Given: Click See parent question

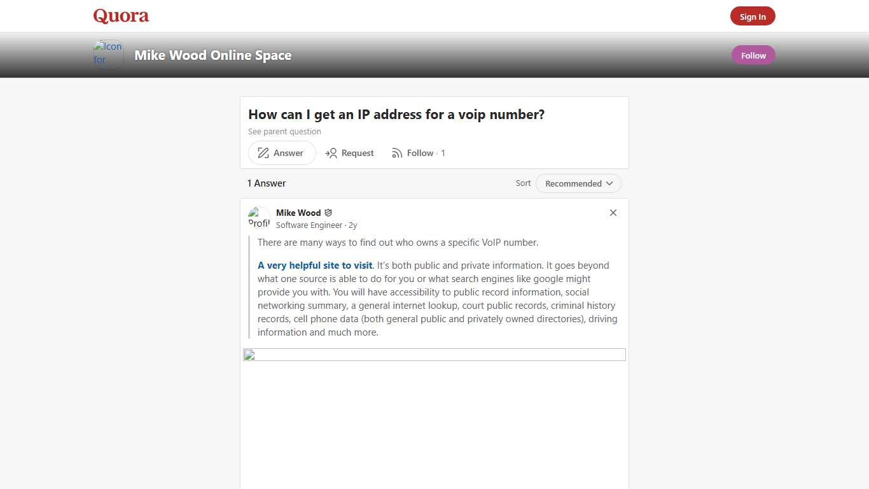Looking at the screenshot, I should 284,131.
